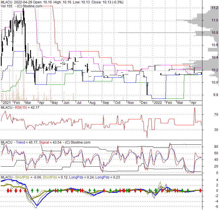Click the Signal value 43.54

(57, 142)
